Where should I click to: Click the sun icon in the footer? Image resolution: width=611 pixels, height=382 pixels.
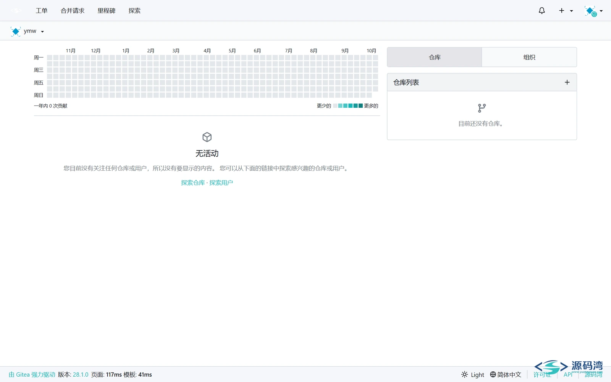tap(464, 374)
